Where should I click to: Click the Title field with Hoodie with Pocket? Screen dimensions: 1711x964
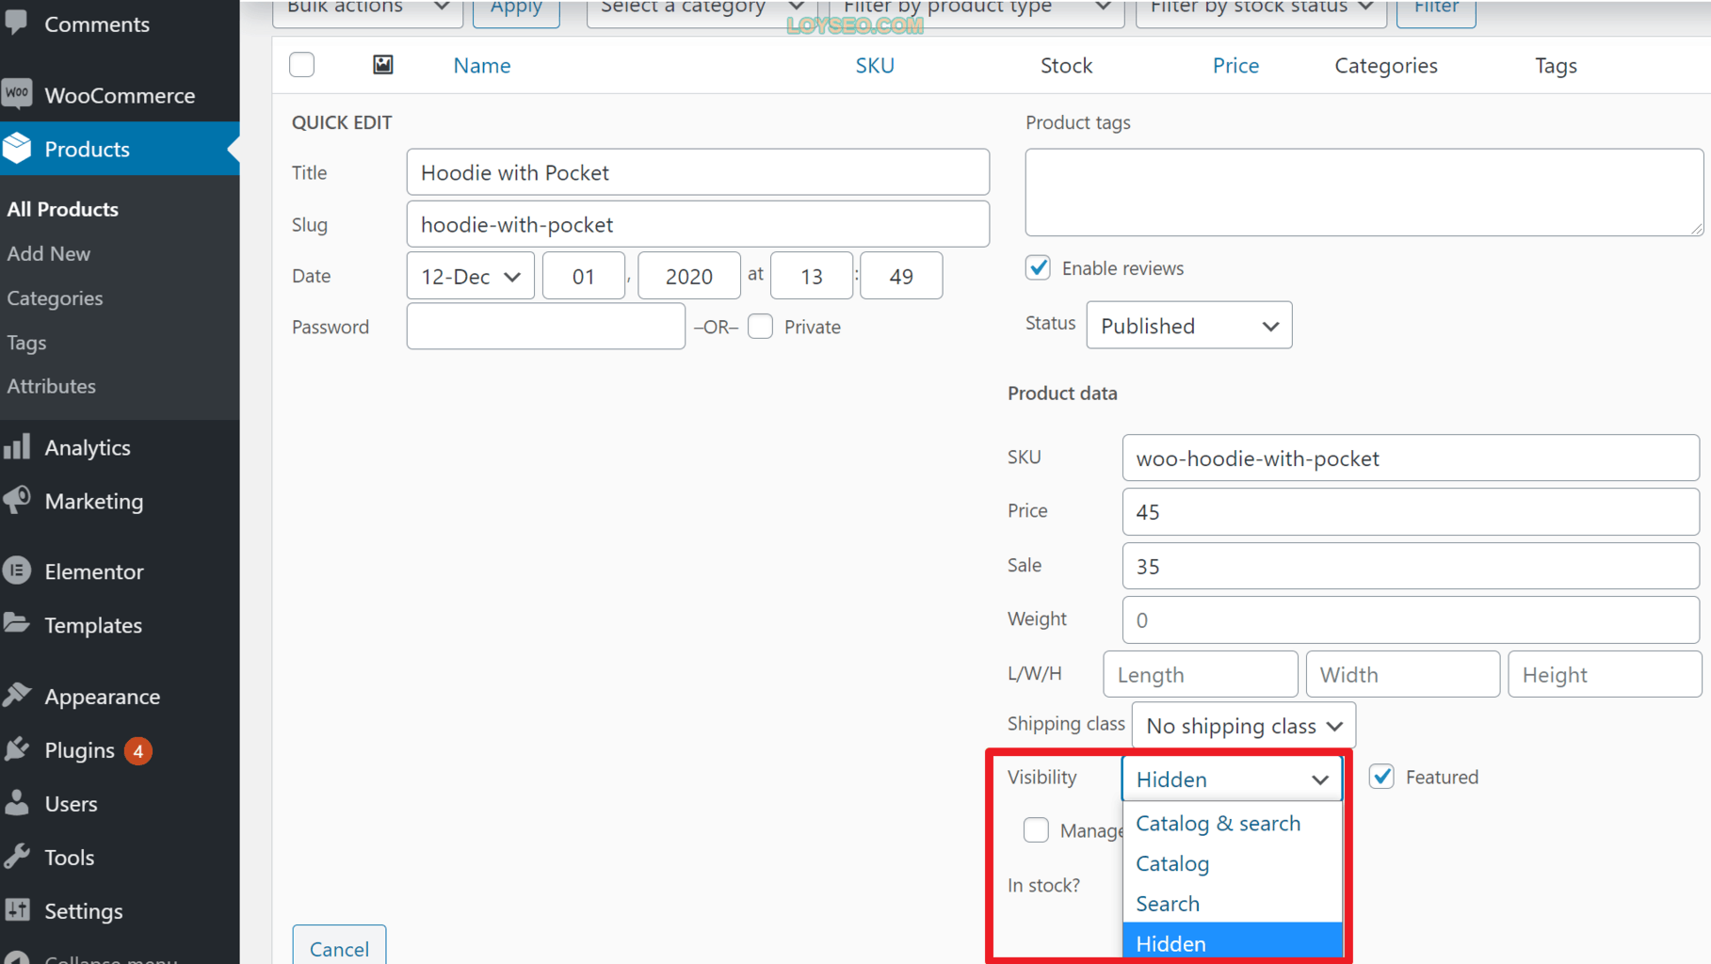[698, 172]
